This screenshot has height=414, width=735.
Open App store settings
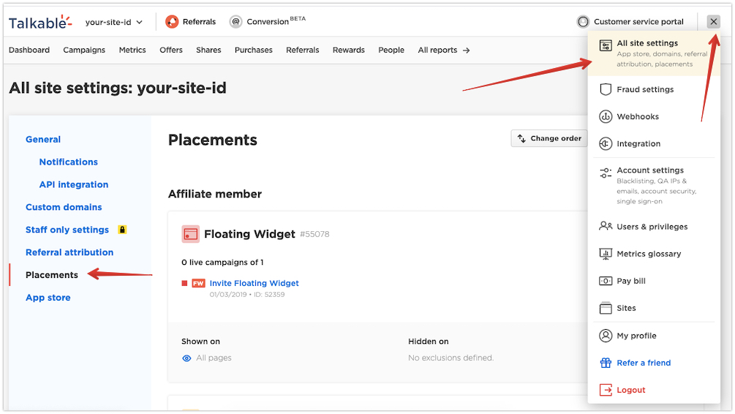pyautogui.click(x=48, y=297)
